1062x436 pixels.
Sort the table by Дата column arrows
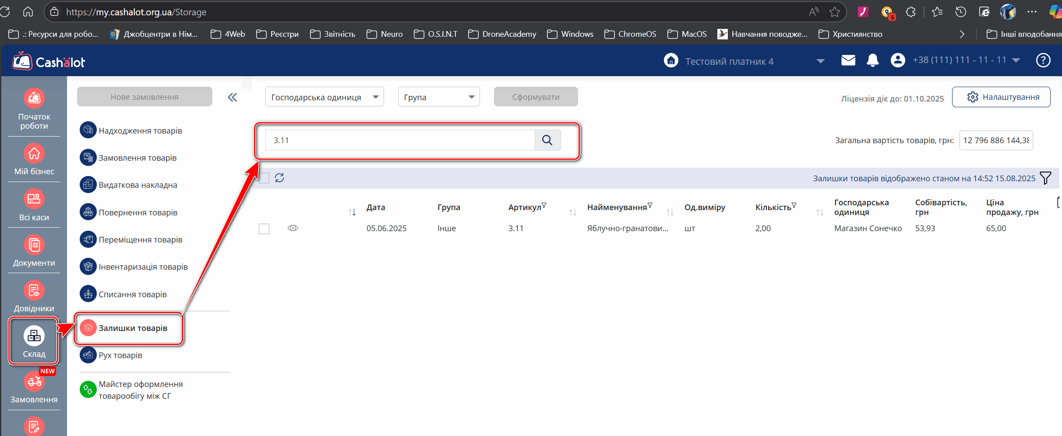tap(352, 212)
